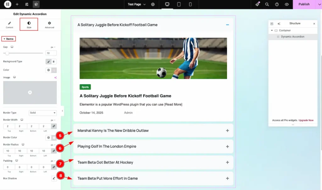This screenshot has height=190, width=322.
Task: Click the Upgrade Now link
Action: coord(306,120)
